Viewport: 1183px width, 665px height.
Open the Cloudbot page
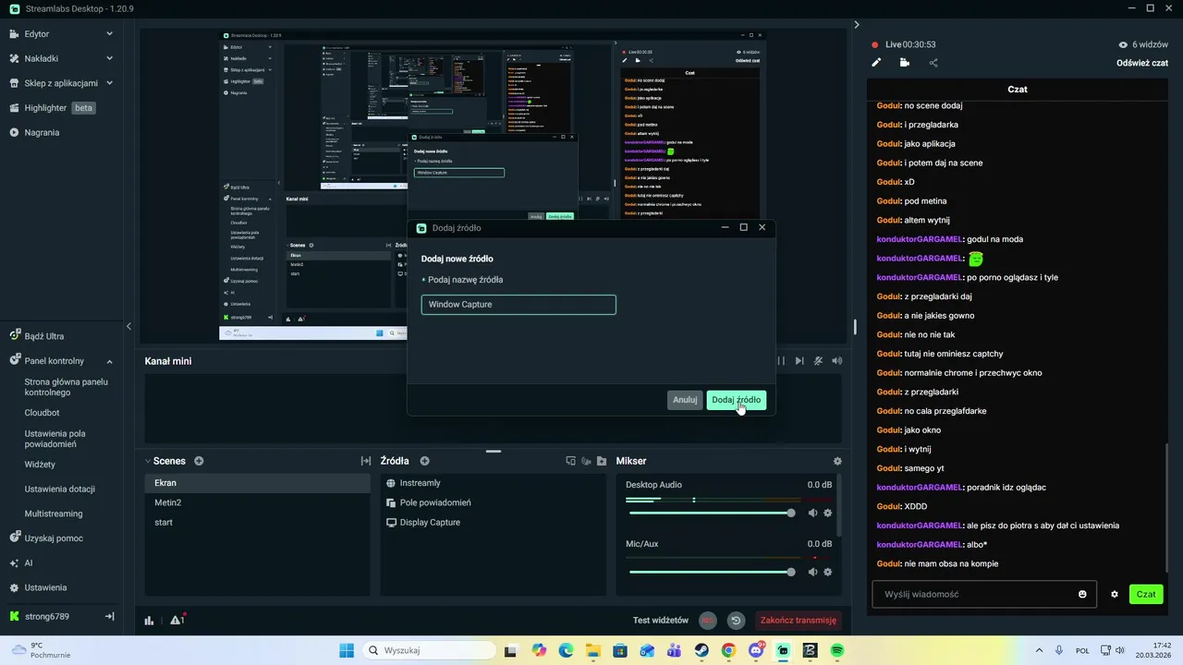tap(43, 413)
